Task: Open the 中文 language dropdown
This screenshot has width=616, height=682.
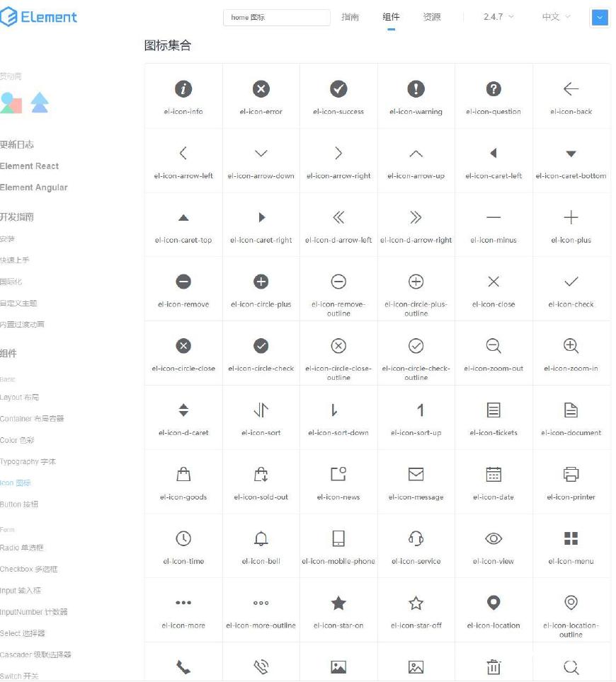Action: [556, 17]
